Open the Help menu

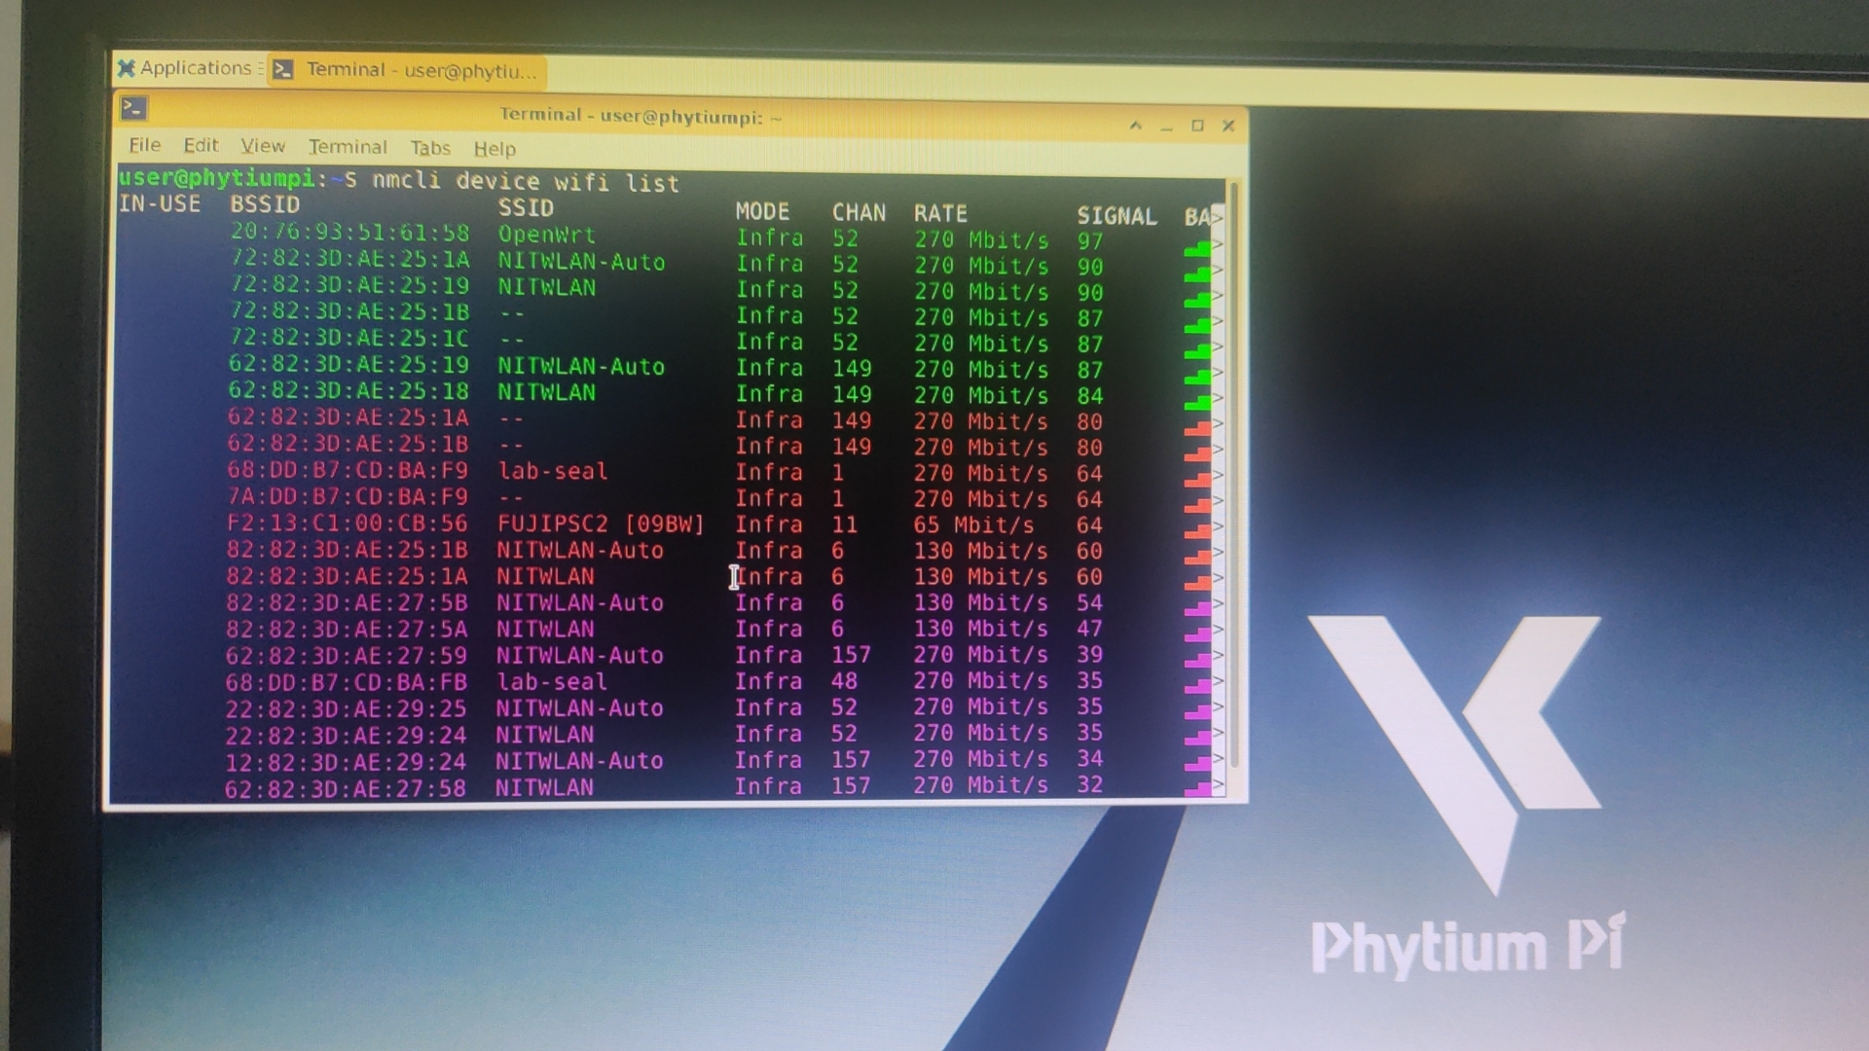click(495, 149)
